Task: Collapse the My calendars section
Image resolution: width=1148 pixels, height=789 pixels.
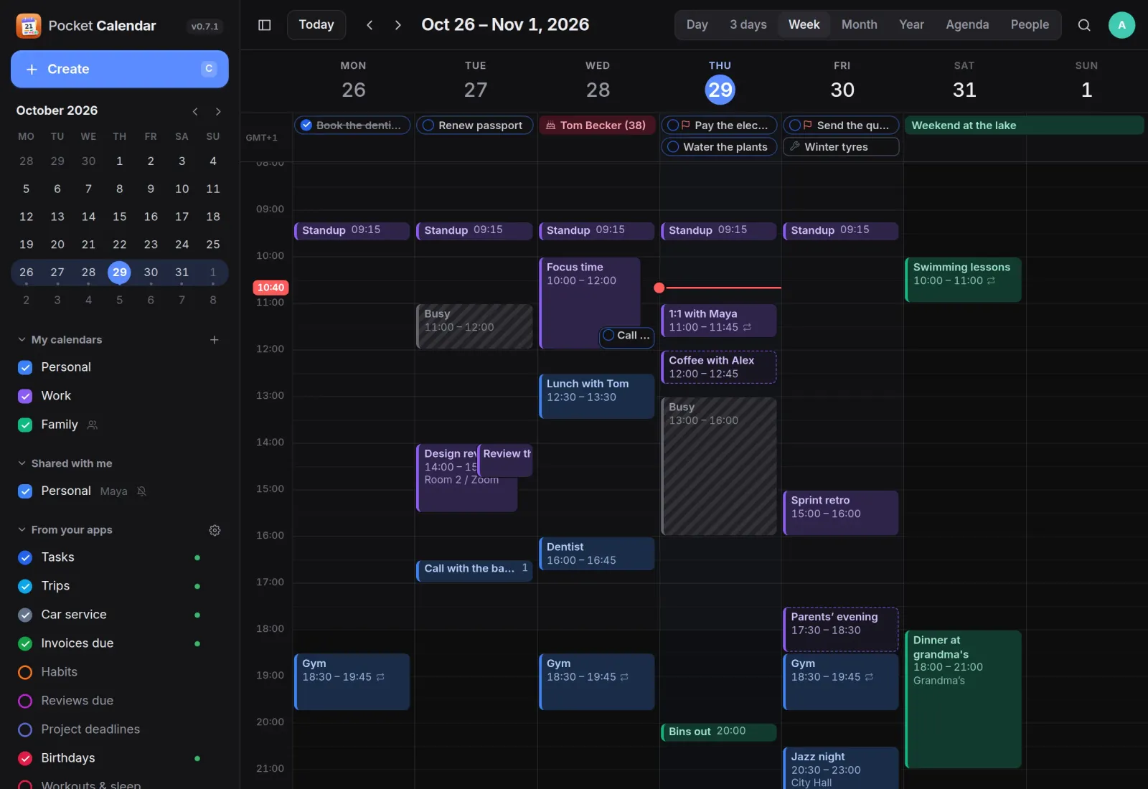Action: tap(22, 340)
